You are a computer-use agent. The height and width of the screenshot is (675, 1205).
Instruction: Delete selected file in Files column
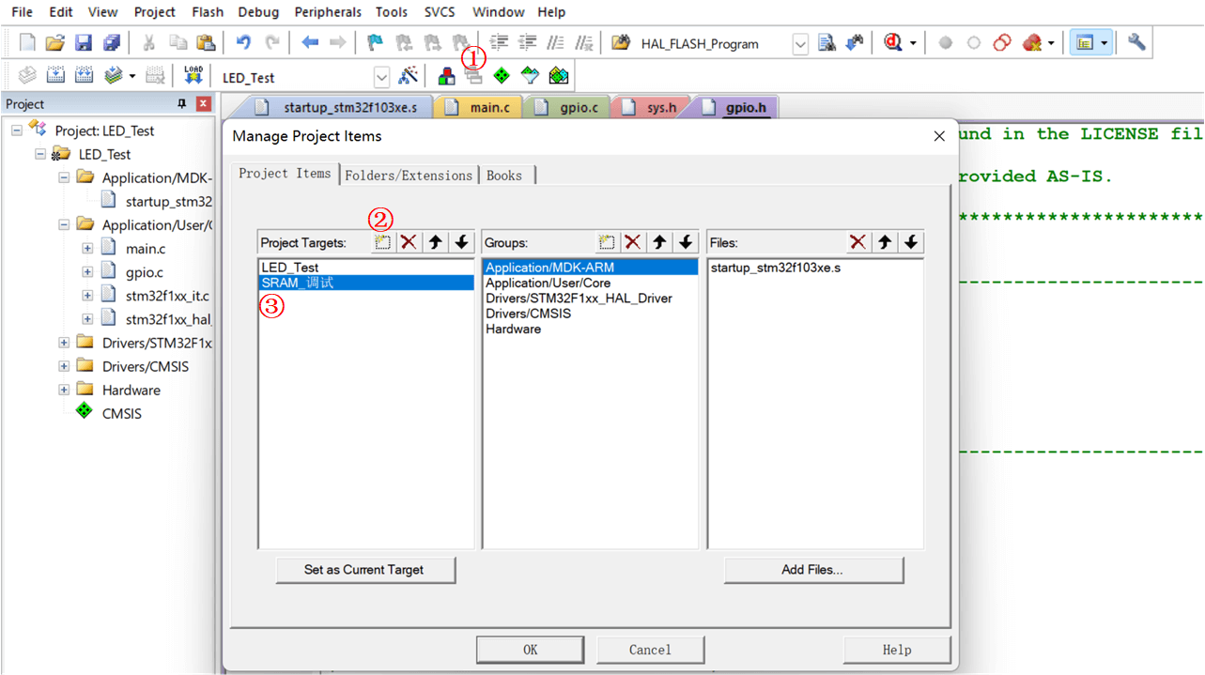click(857, 242)
